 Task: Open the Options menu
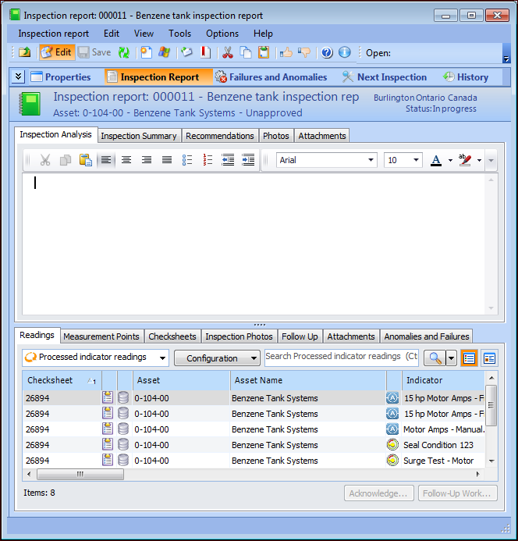[x=222, y=34]
